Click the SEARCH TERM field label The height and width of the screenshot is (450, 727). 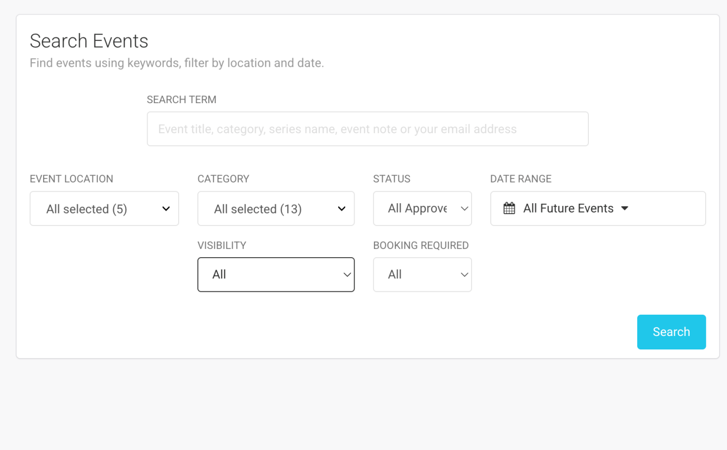(x=181, y=100)
